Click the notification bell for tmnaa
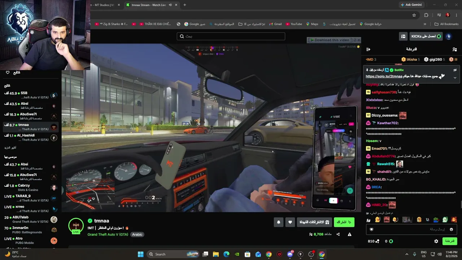 (279, 222)
